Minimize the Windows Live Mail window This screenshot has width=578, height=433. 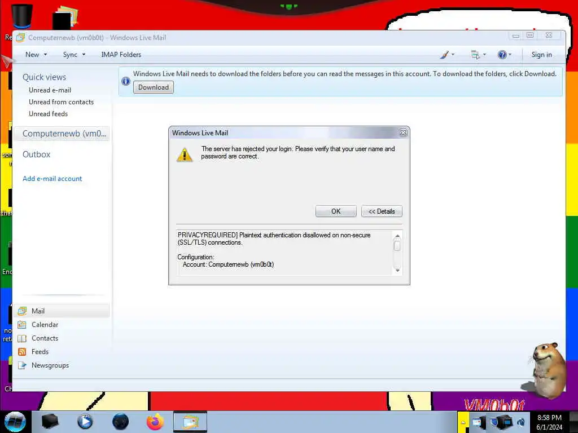point(516,36)
